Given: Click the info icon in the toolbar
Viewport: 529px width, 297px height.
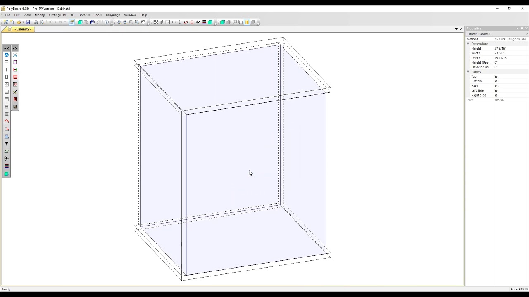Looking at the screenshot, I should [x=107, y=22].
